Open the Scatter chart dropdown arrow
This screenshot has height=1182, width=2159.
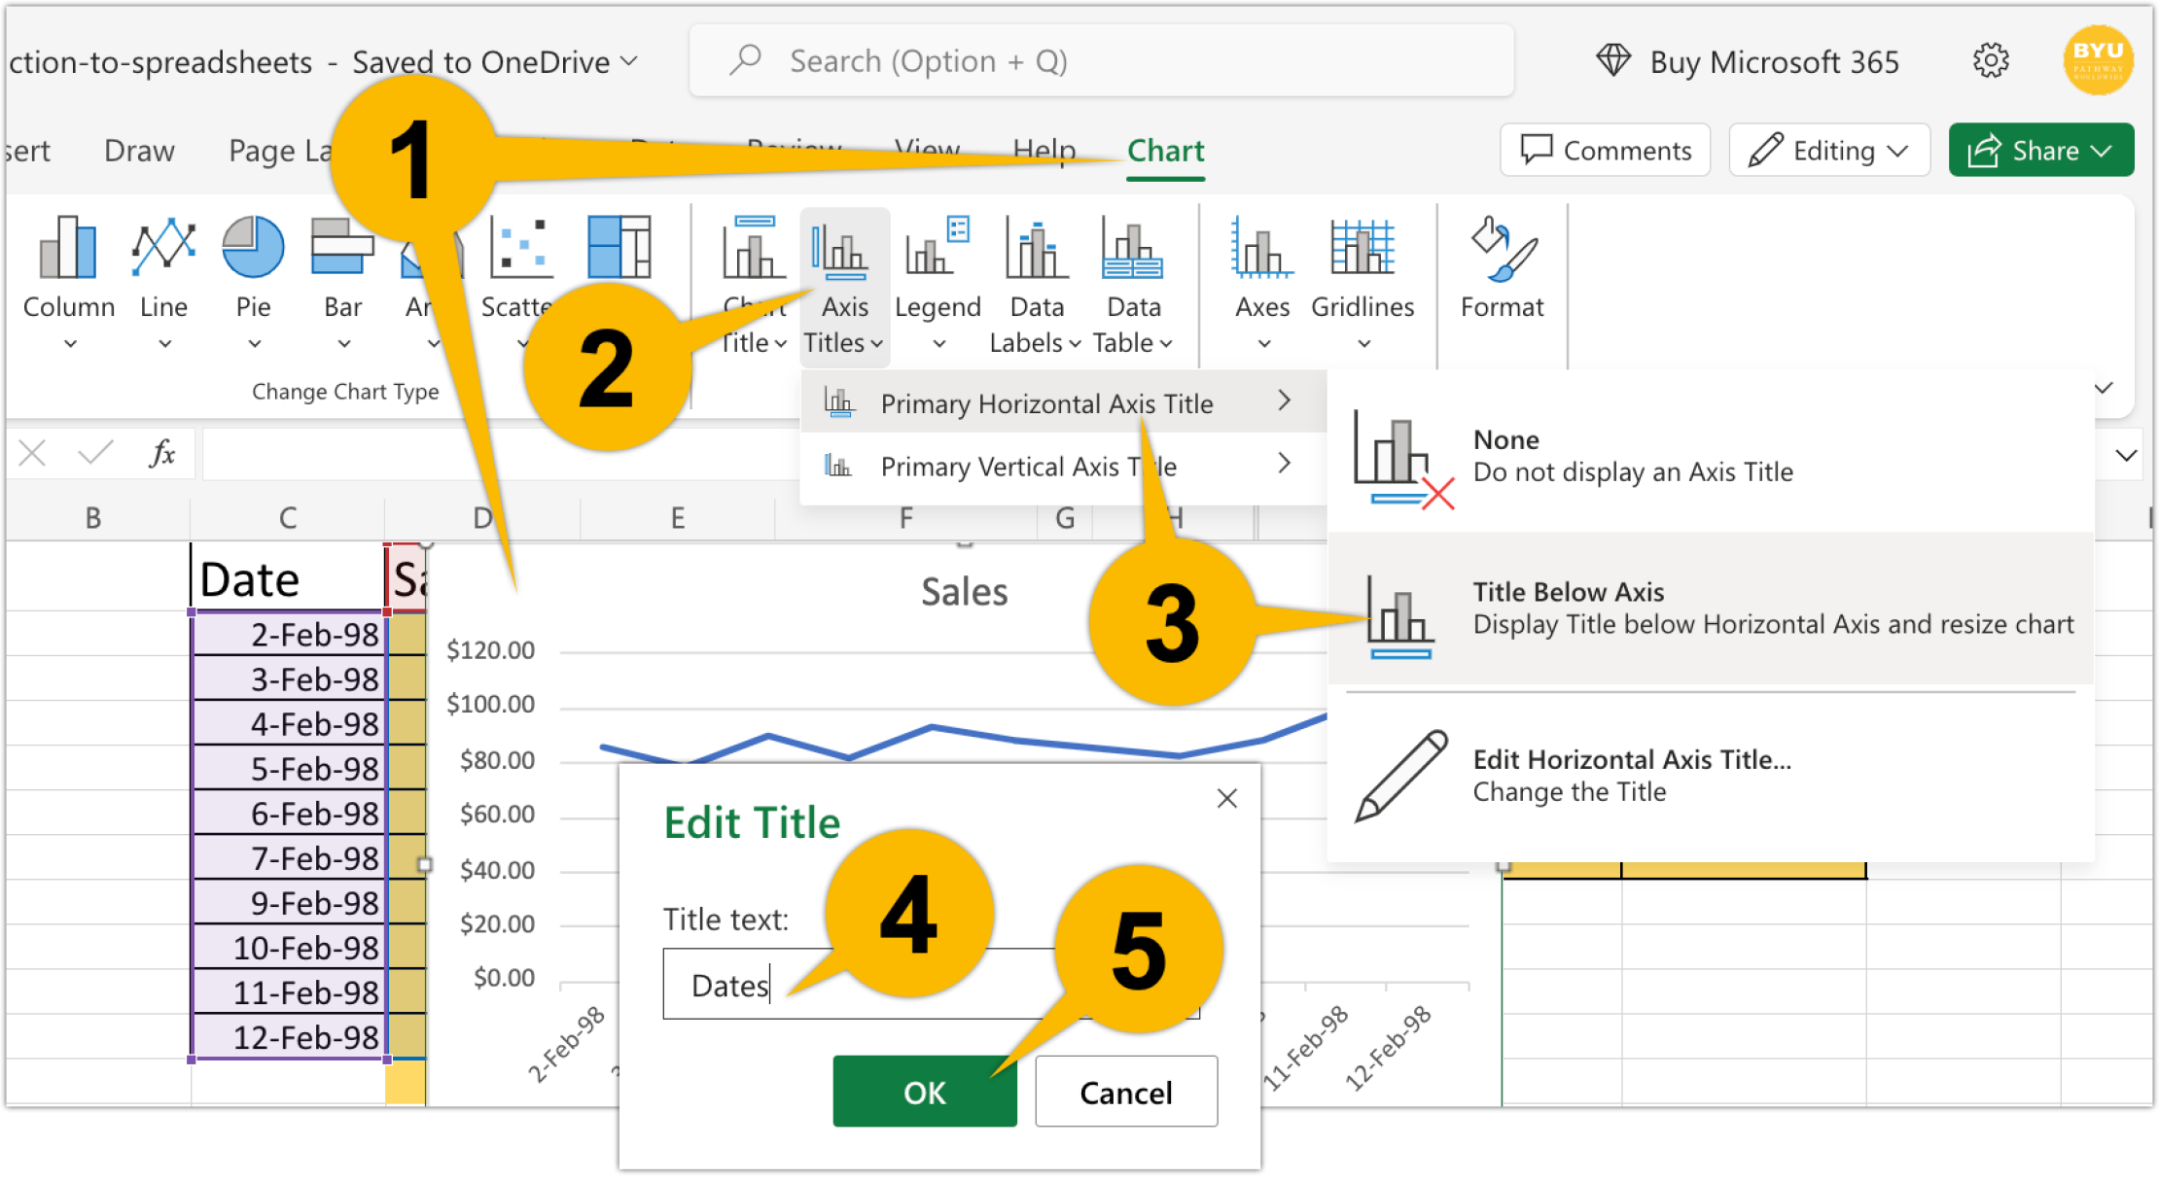click(521, 344)
